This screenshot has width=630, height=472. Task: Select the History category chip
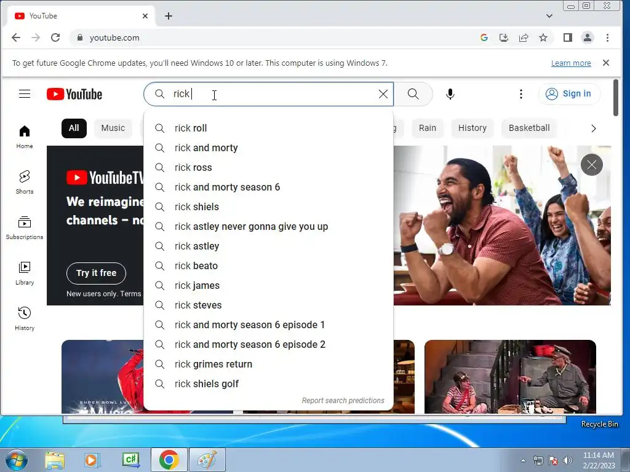coord(472,128)
